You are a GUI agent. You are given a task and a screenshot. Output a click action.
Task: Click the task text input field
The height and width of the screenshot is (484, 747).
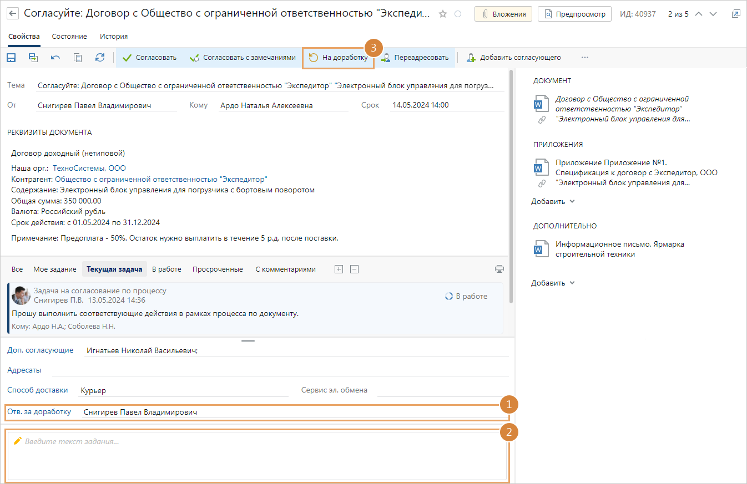(x=256, y=456)
